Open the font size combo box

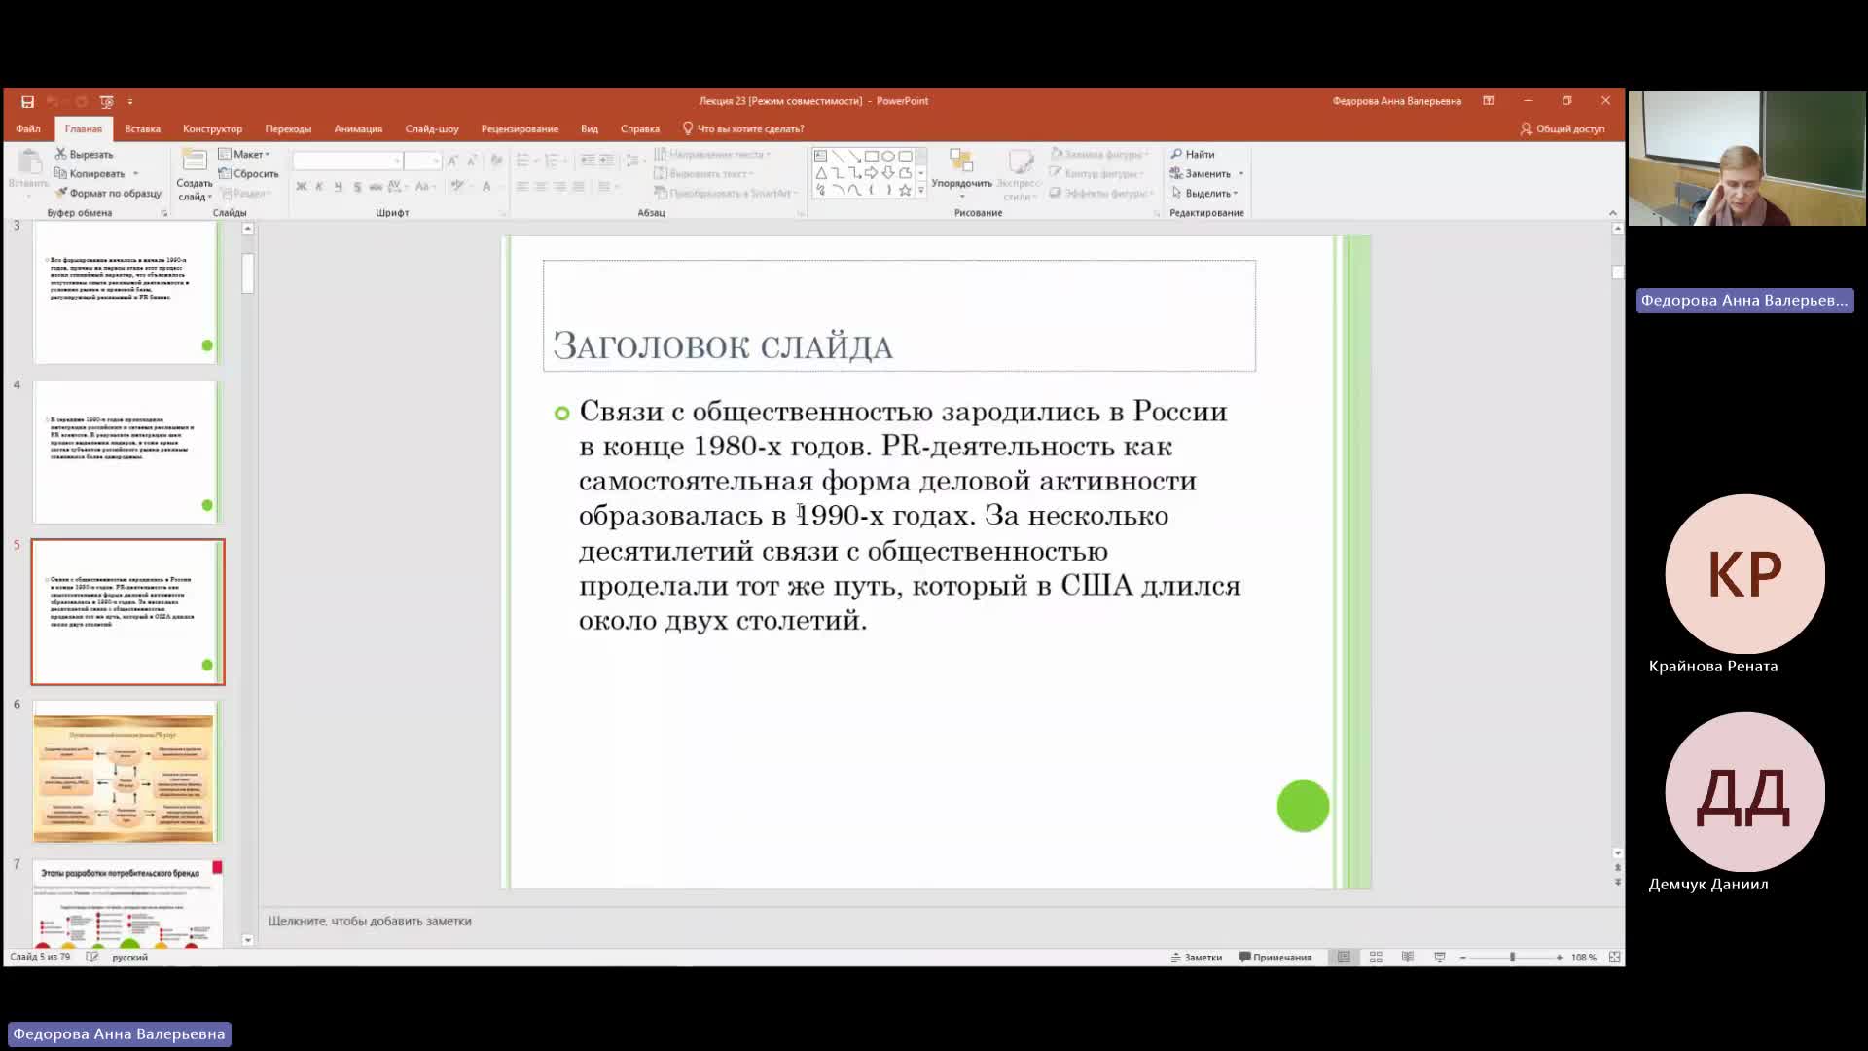pyautogui.click(x=423, y=161)
